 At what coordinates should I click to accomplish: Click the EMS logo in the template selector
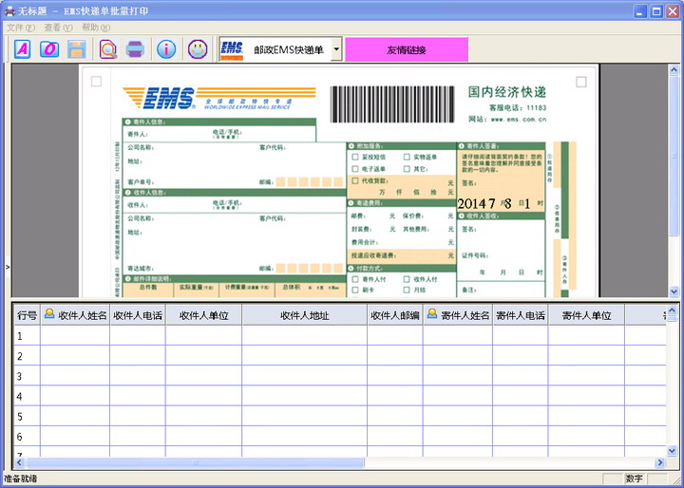232,49
